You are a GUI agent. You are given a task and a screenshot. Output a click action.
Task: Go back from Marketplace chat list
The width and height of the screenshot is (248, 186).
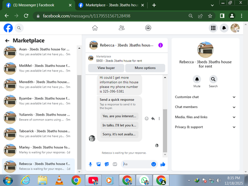[7, 41]
